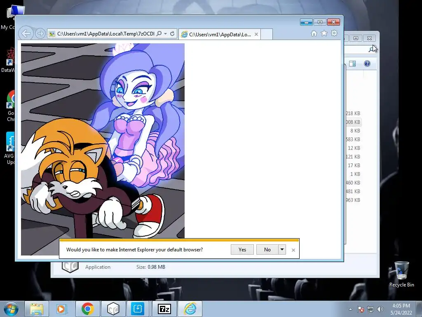
Task: Click the 'Application' type label in details pane
Action: pos(98,267)
